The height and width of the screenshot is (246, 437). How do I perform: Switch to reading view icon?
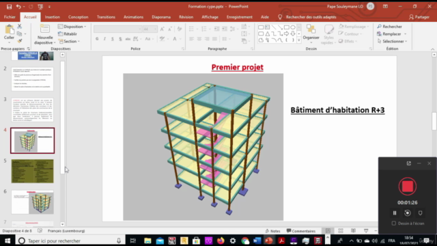(x=354, y=231)
